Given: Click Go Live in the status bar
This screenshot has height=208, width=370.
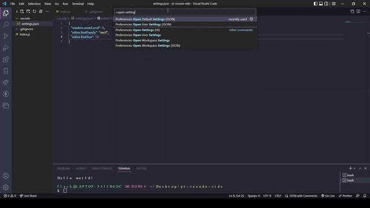Looking at the screenshot, I should [x=328, y=196].
